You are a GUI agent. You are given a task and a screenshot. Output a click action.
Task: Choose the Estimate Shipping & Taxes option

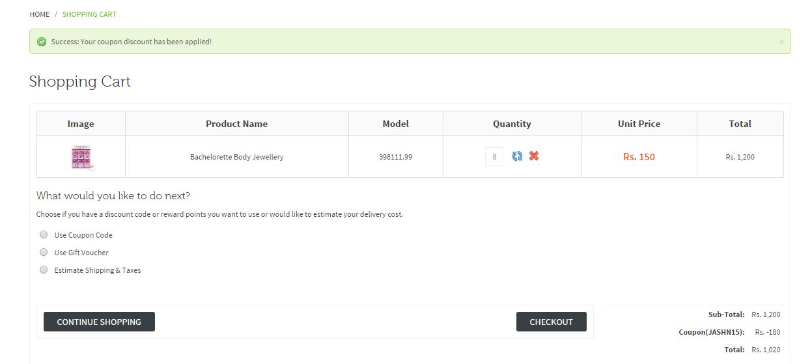[44, 270]
